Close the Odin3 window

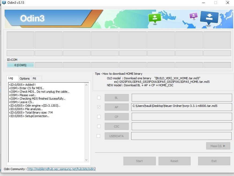click(228, 3)
